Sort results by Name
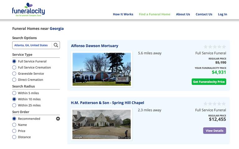 tap(14, 125)
